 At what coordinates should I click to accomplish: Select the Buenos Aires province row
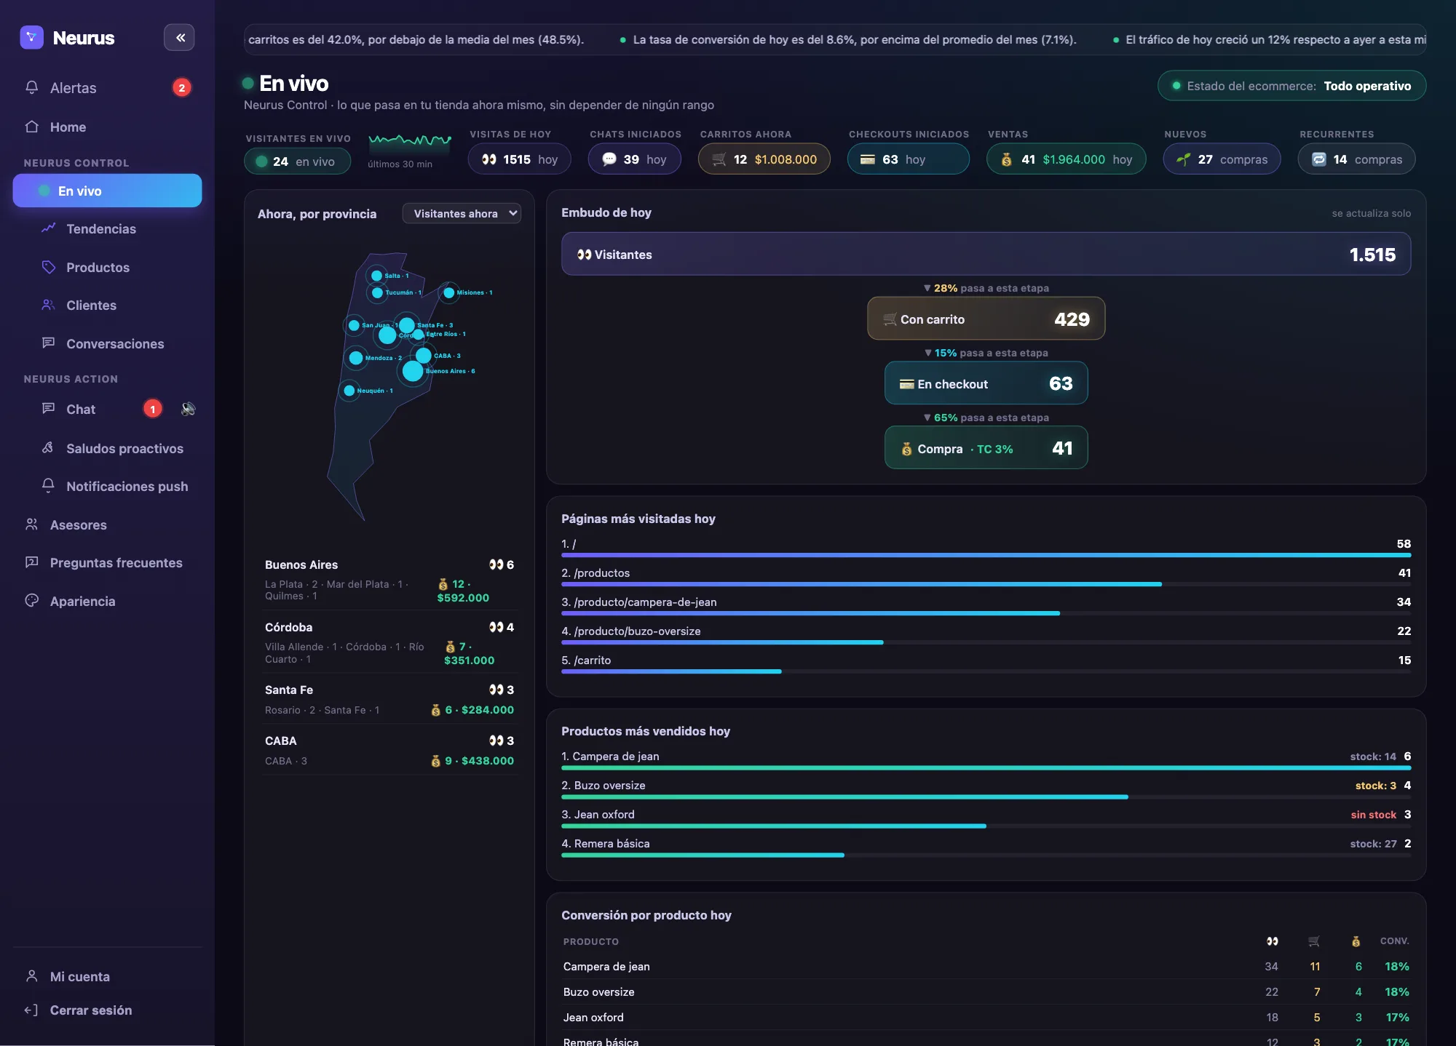[389, 580]
